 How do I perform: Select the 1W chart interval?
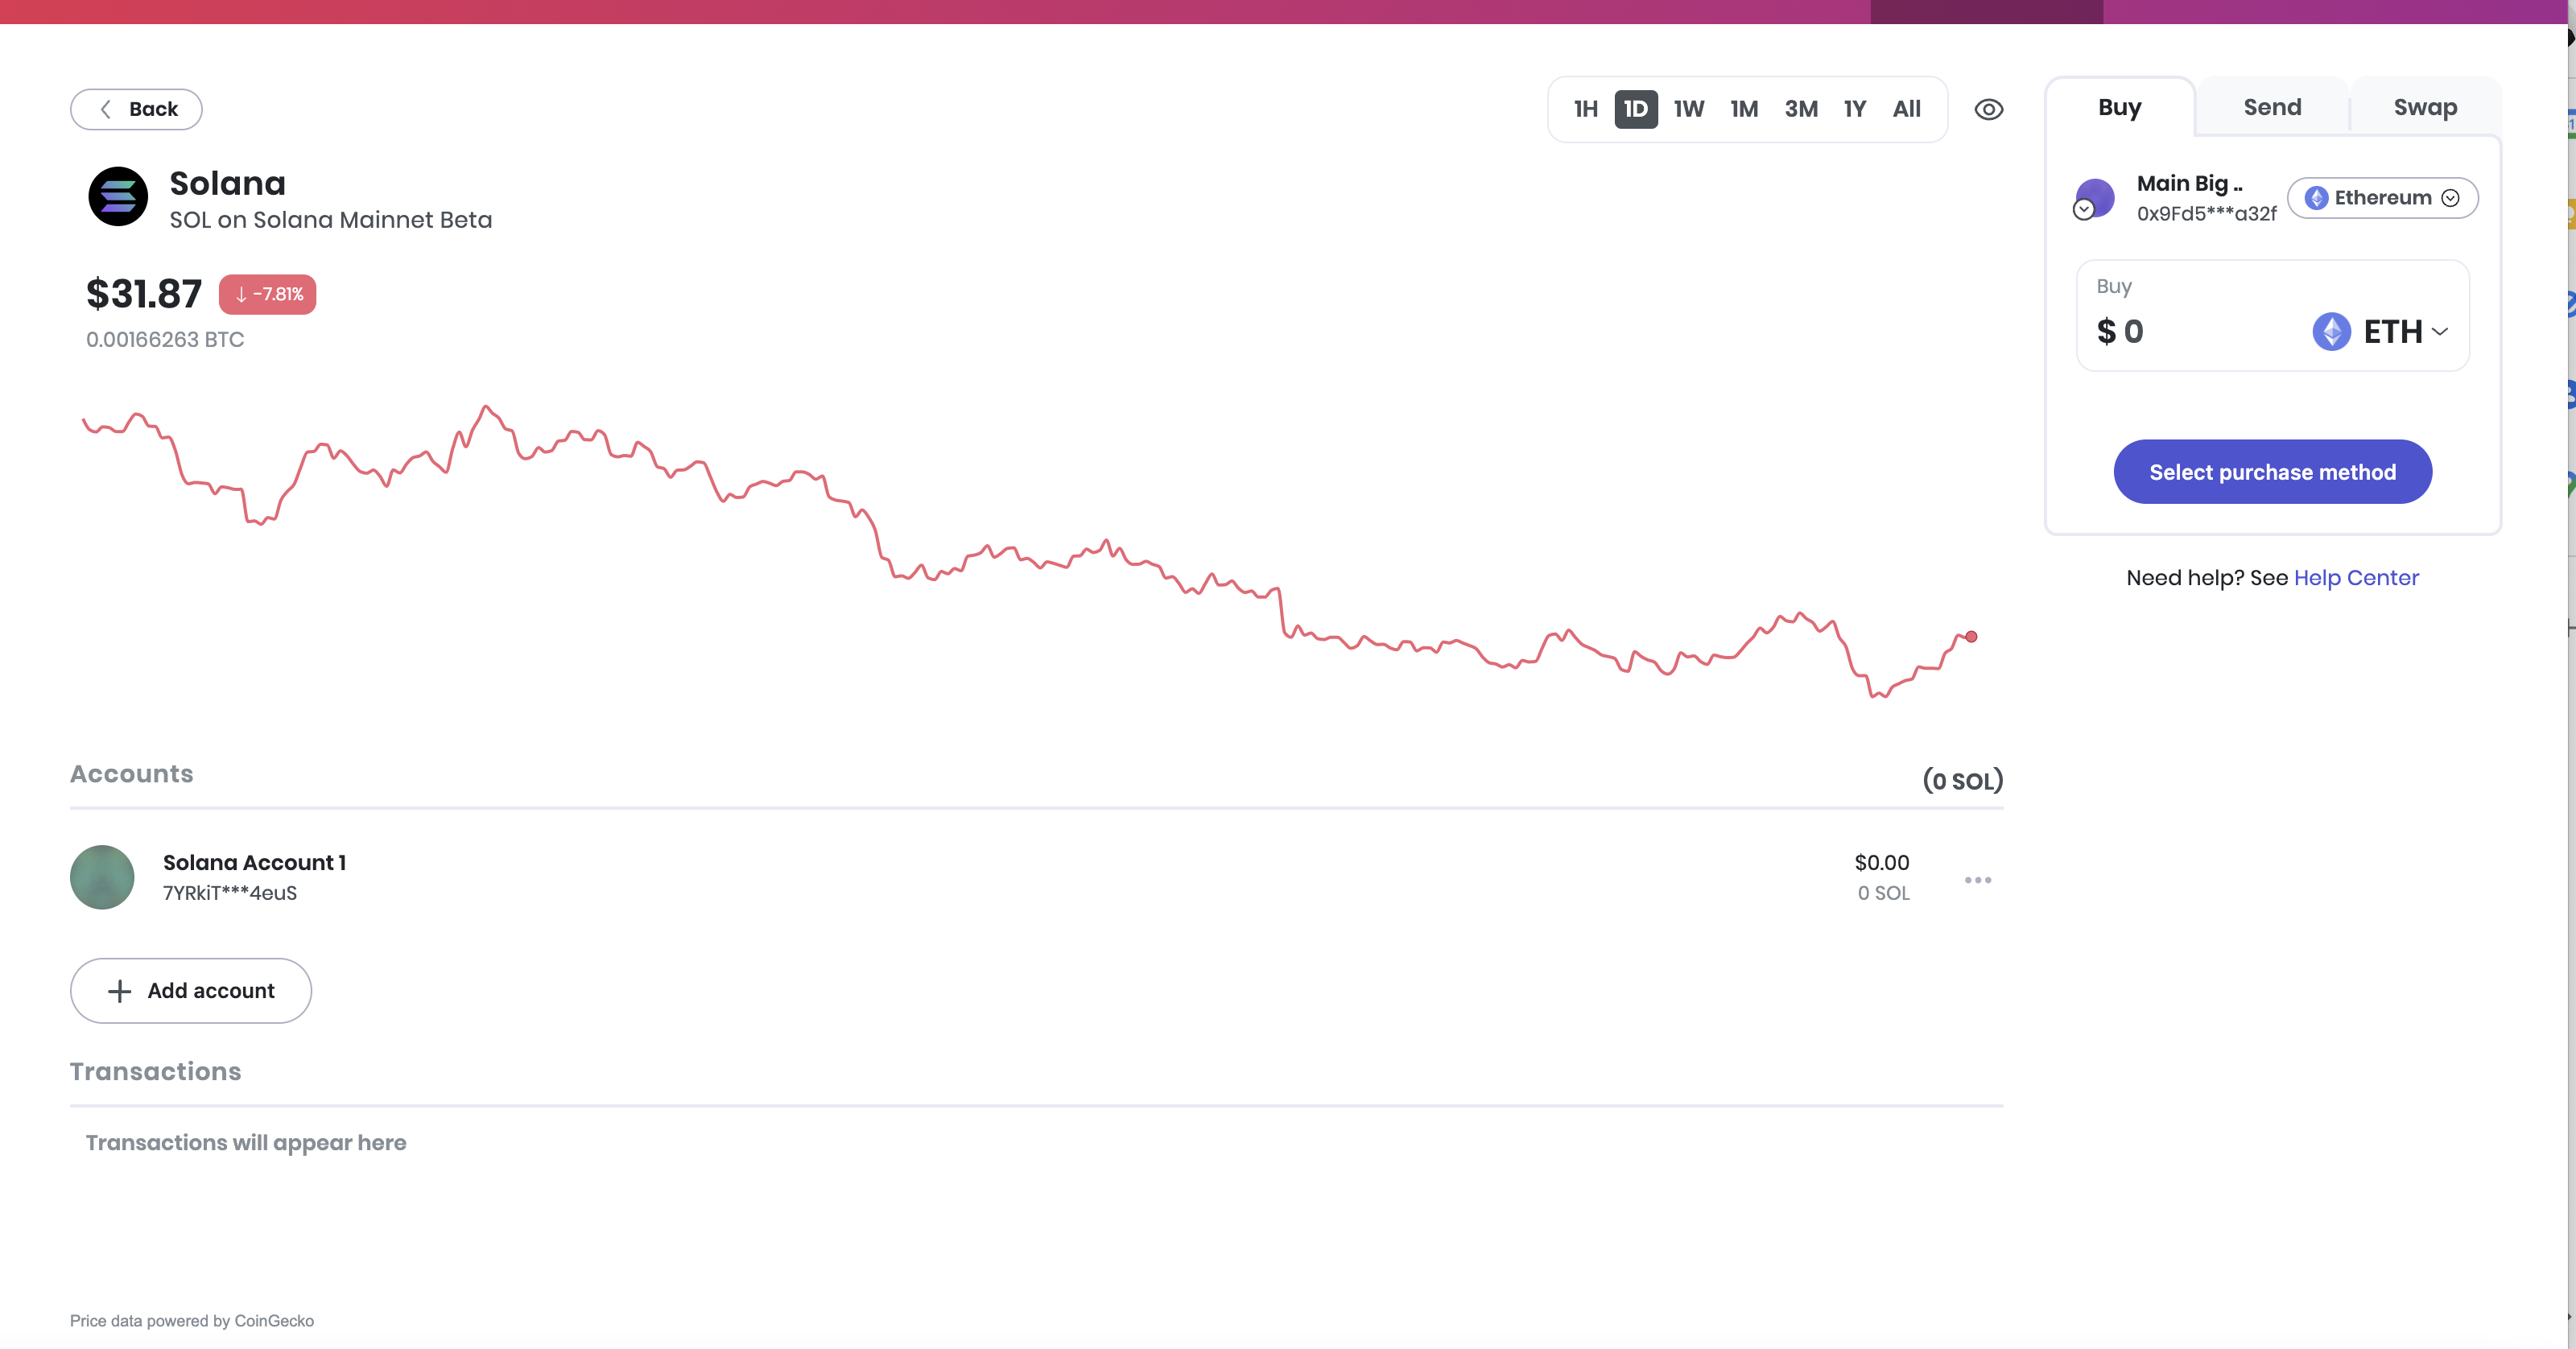(x=1688, y=109)
